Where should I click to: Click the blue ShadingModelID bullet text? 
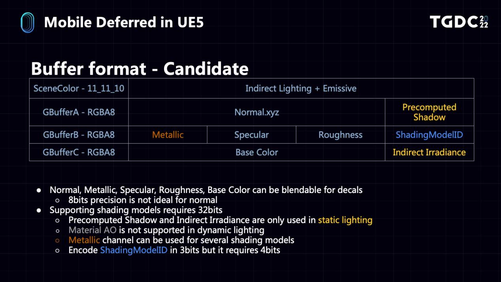[134, 250]
